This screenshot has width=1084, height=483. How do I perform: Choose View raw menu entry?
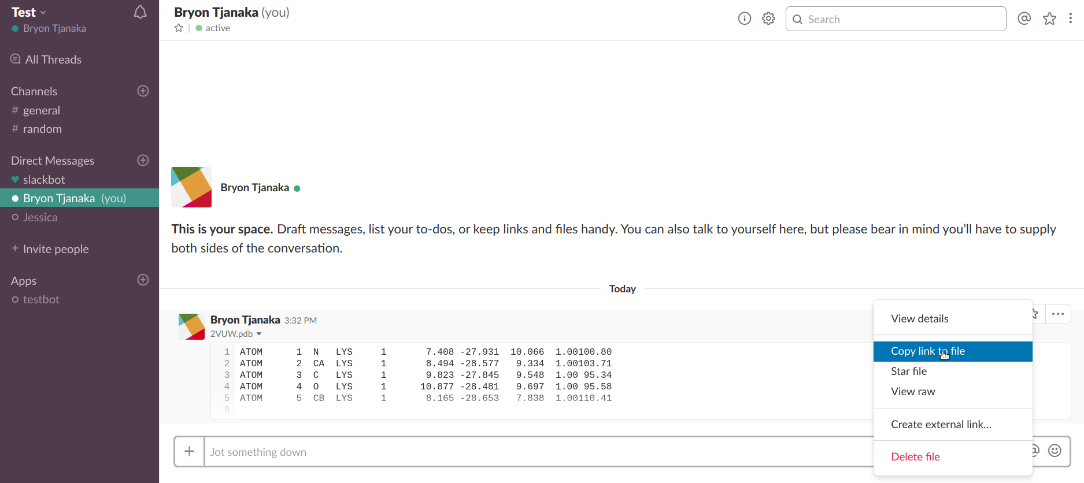coord(953,392)
